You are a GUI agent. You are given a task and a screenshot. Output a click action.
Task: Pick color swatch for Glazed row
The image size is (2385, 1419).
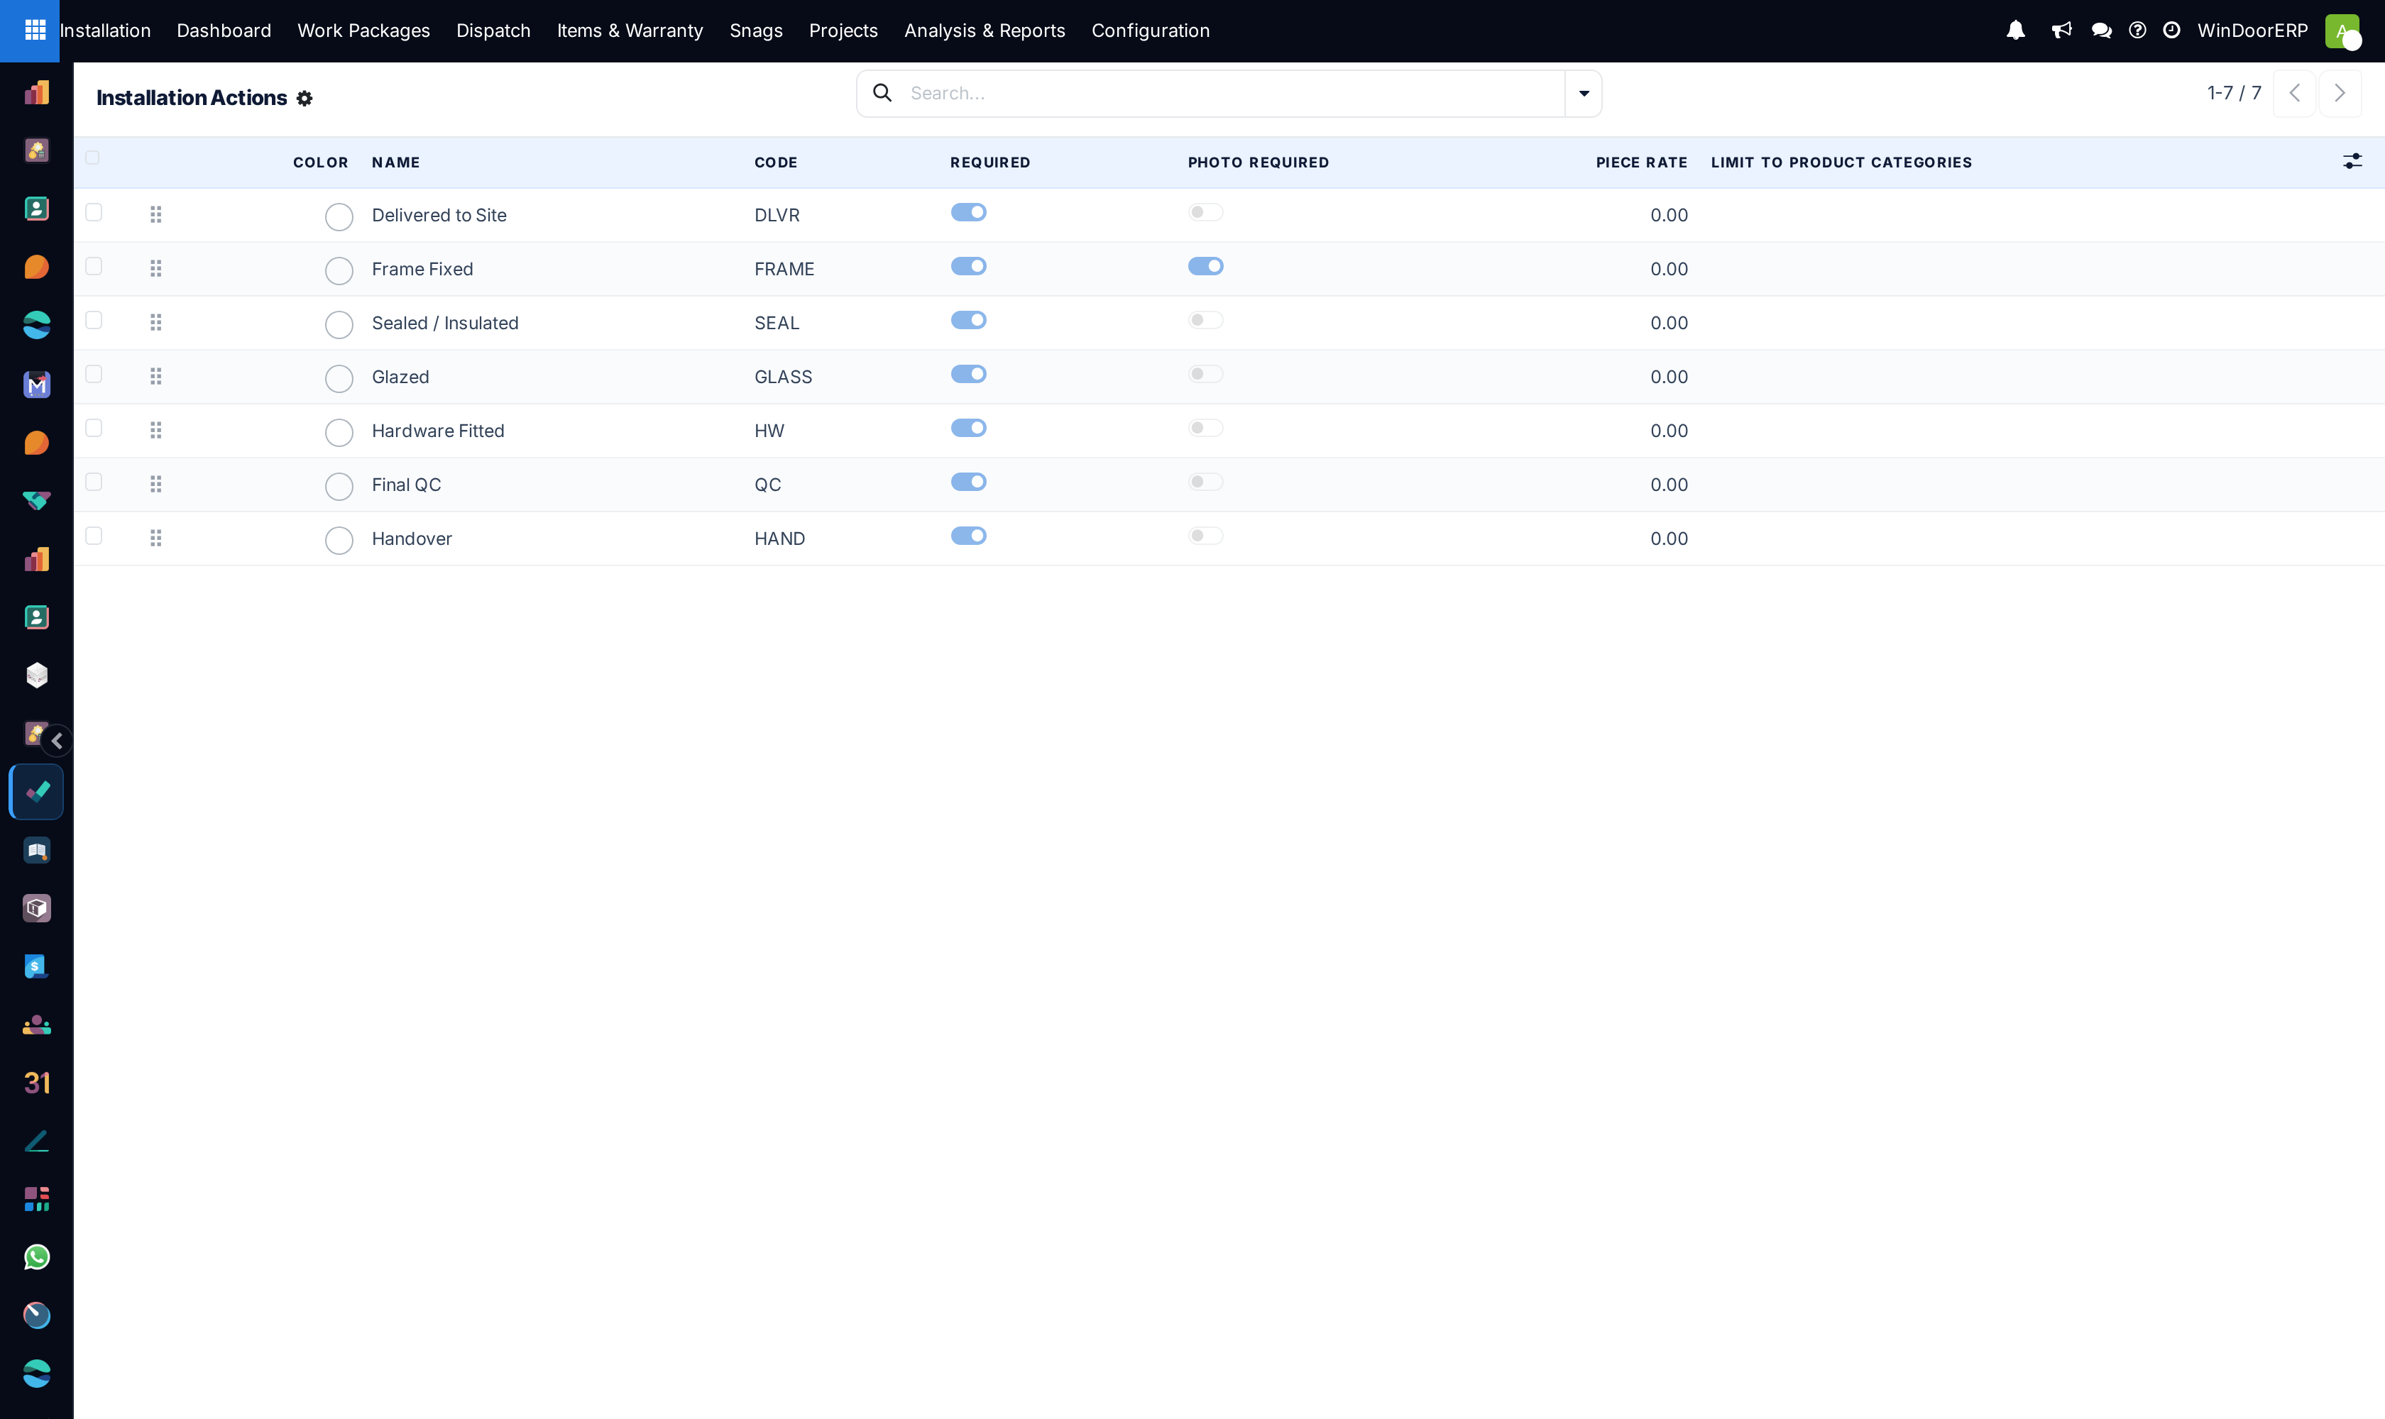[x=339, y=379]
